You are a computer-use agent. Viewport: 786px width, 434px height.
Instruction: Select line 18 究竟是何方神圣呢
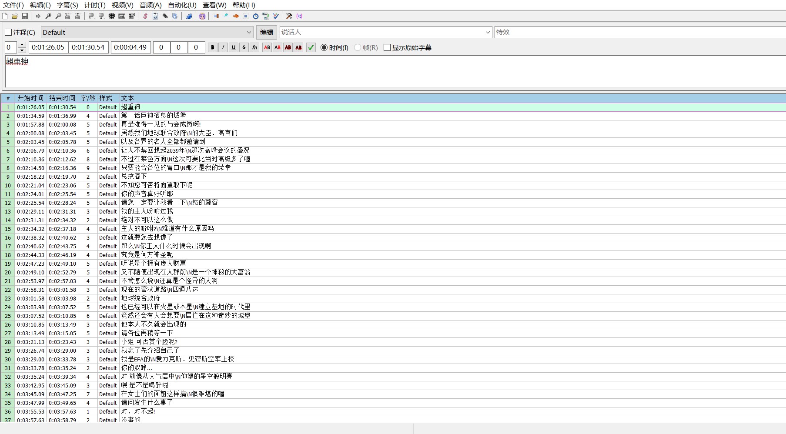(393, 255)
